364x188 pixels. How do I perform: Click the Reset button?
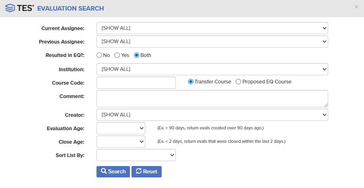pos(147,172)
